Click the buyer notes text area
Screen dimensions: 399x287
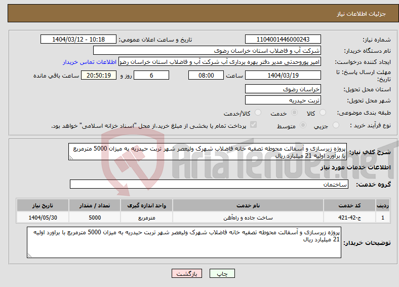(184, 242)
